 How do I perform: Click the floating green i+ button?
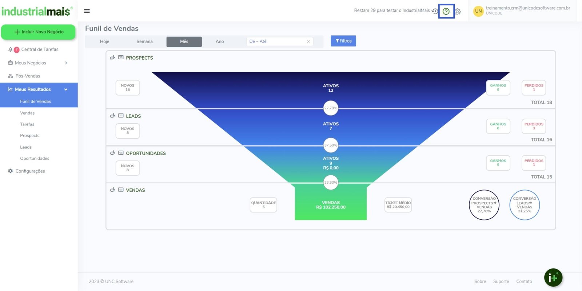[x=553, y=278]
